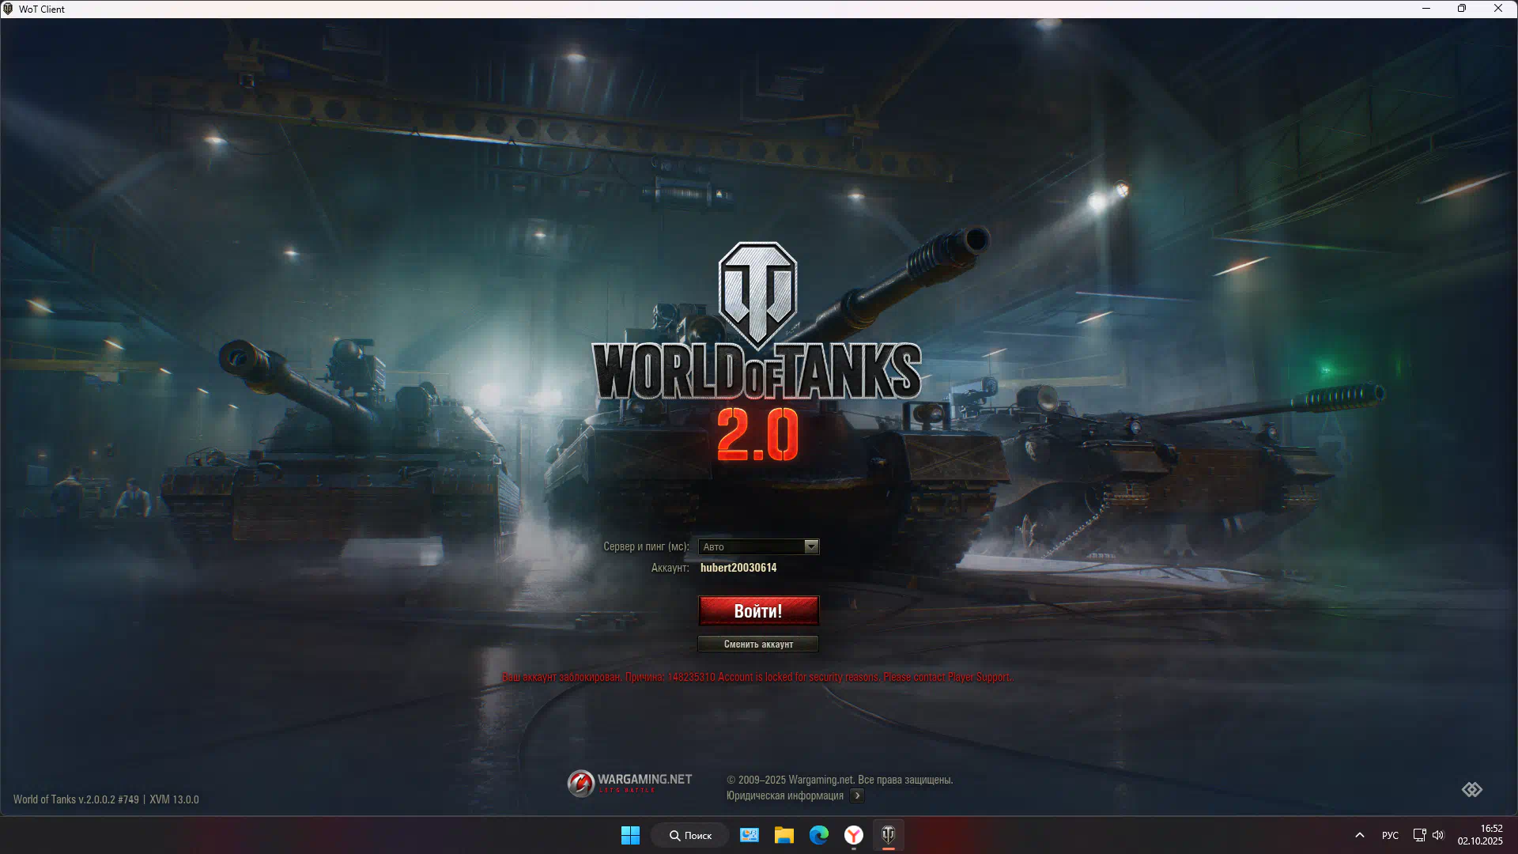Open Юридическая информация link
1518x854 pixels.
(x=784, y=795)
